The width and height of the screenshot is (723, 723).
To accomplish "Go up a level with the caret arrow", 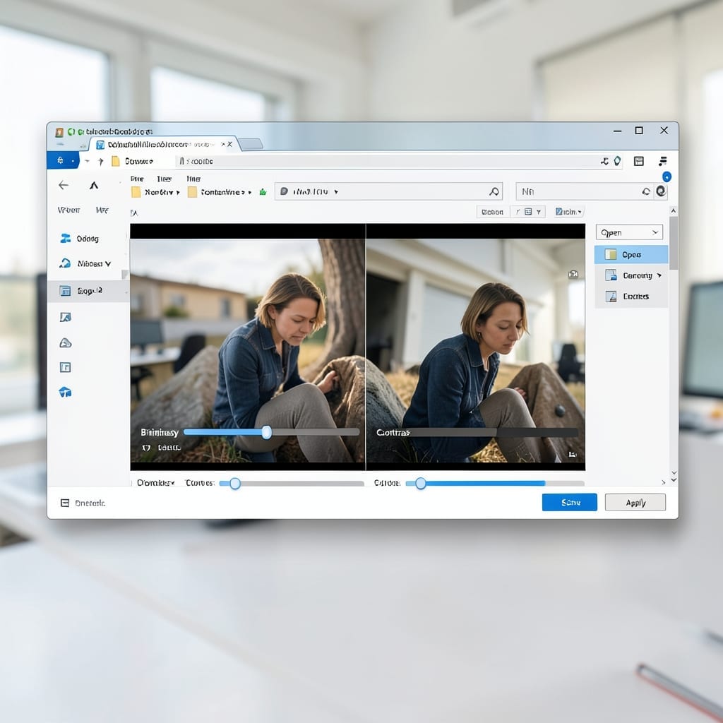I will point(94,186).
